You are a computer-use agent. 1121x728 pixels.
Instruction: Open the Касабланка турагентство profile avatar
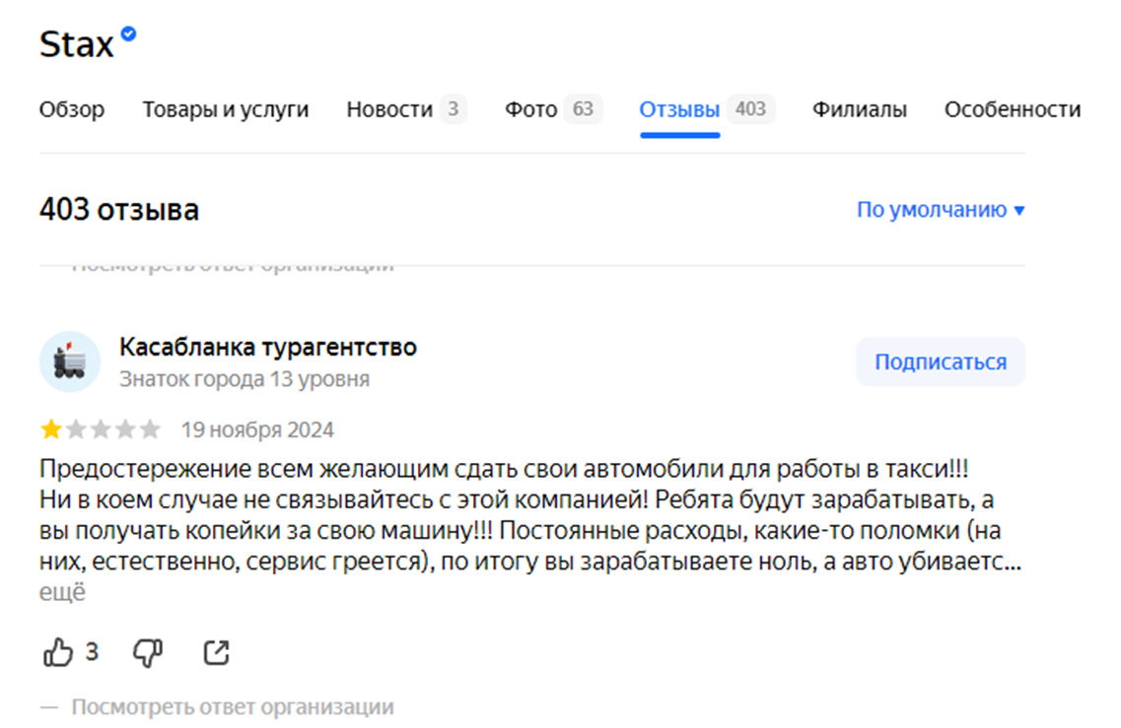click(69, 362)
